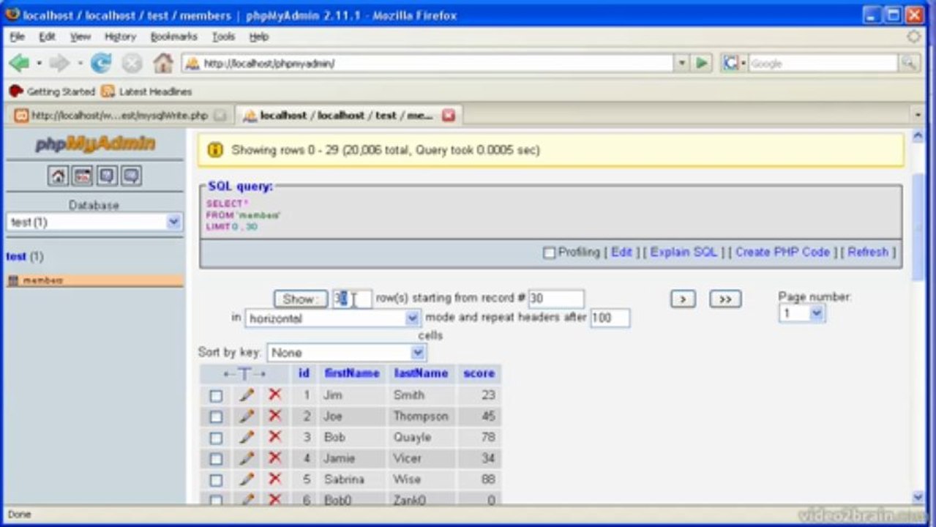Tick the checkbox for row Jamie Vicer
936x527 pixels.
[216, 460]
